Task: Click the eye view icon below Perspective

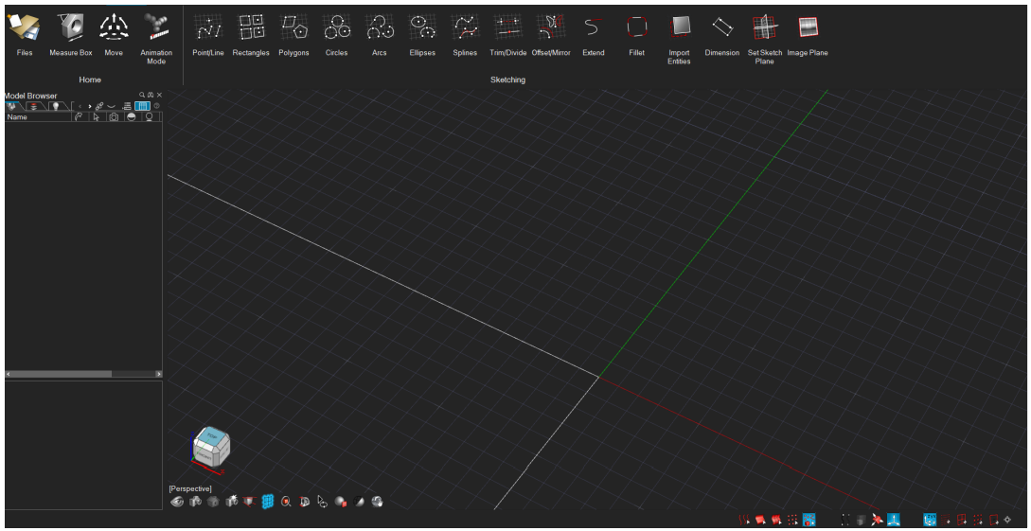Action: (x=177, y=502)
